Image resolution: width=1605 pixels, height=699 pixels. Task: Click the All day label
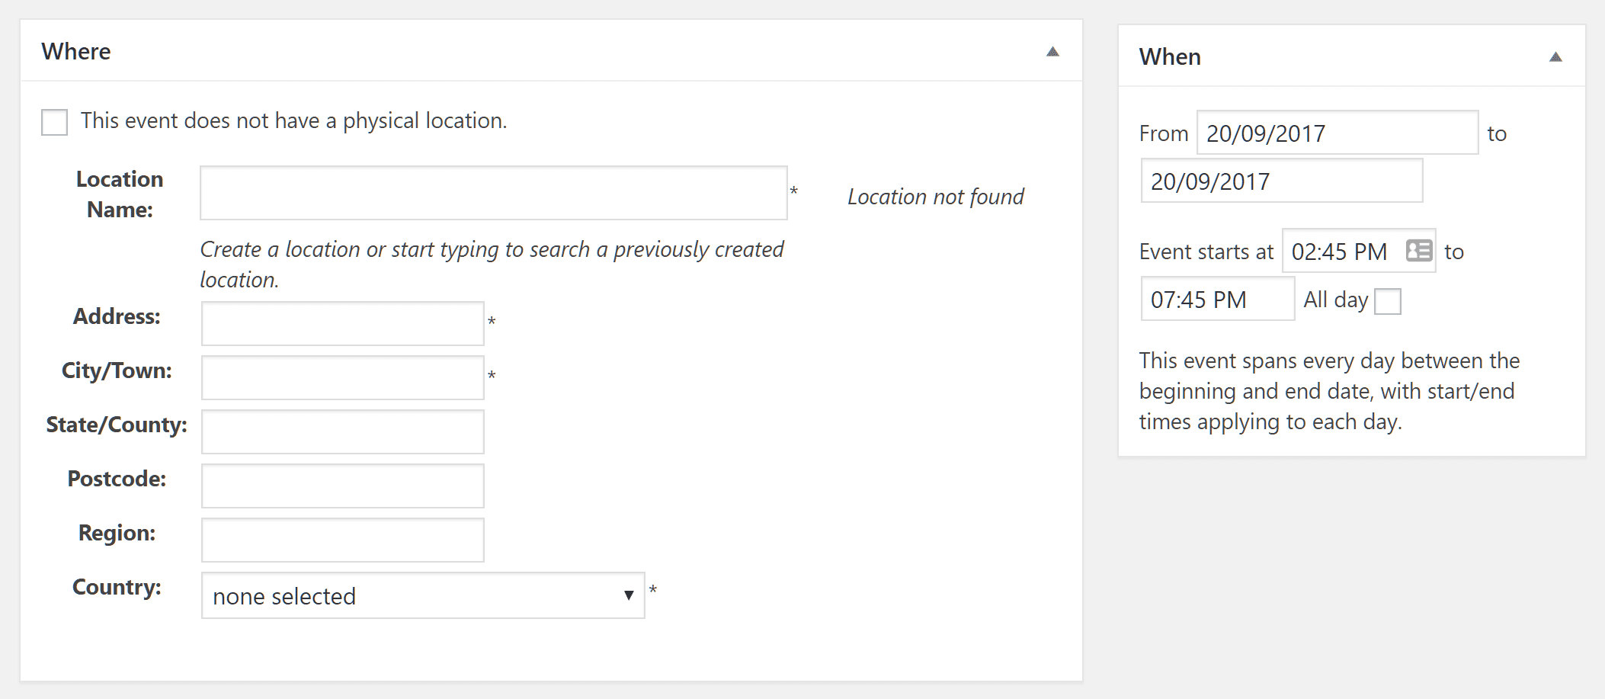(1335, 300)
